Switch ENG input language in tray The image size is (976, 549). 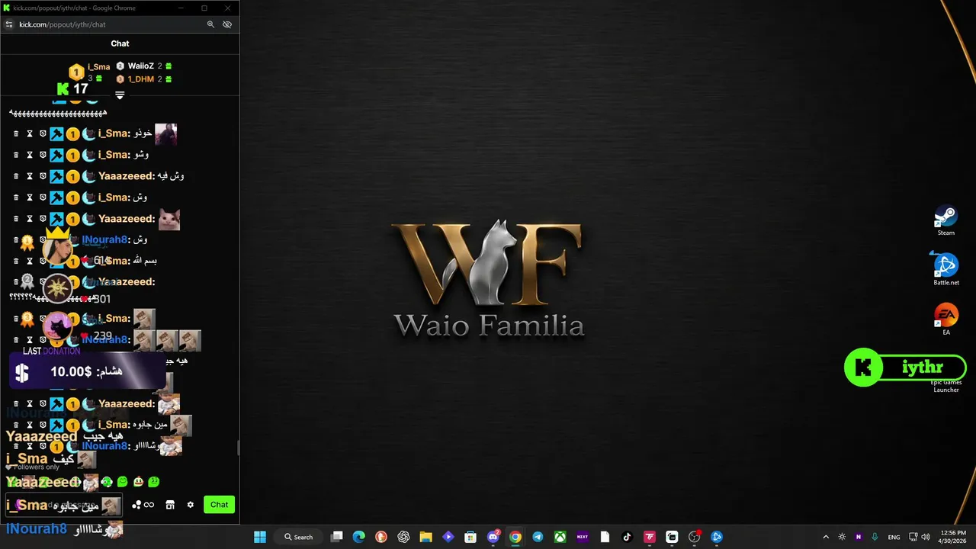coord(894,537)
